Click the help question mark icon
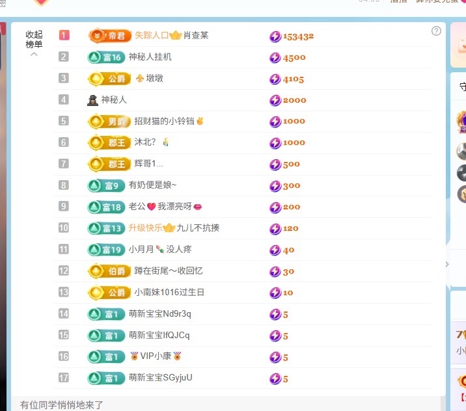 pos(436,31)
